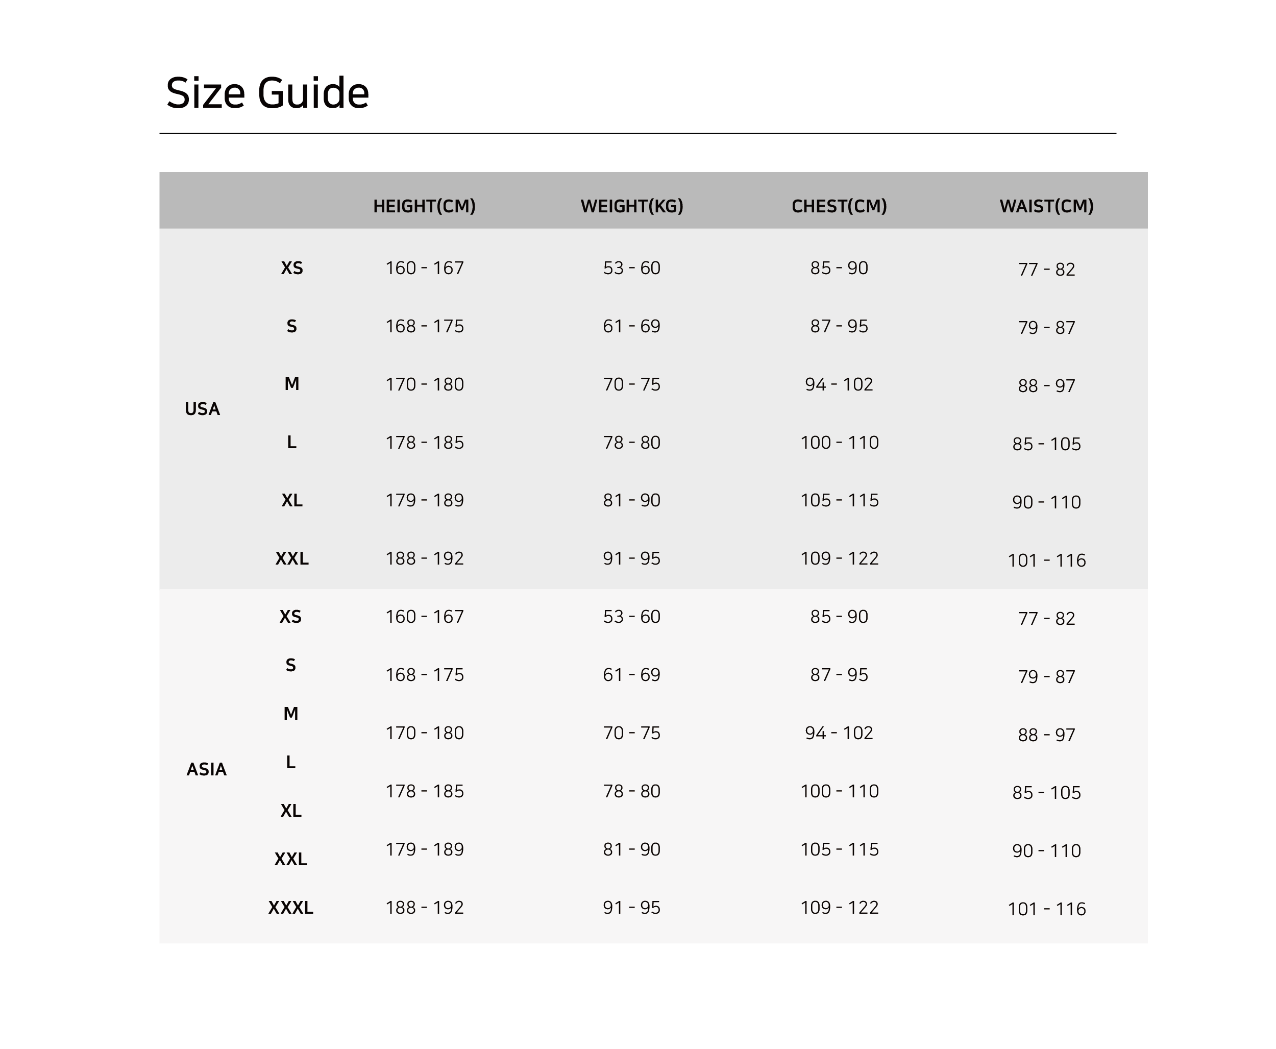Select the ASIA XL size label

(290, 810)
